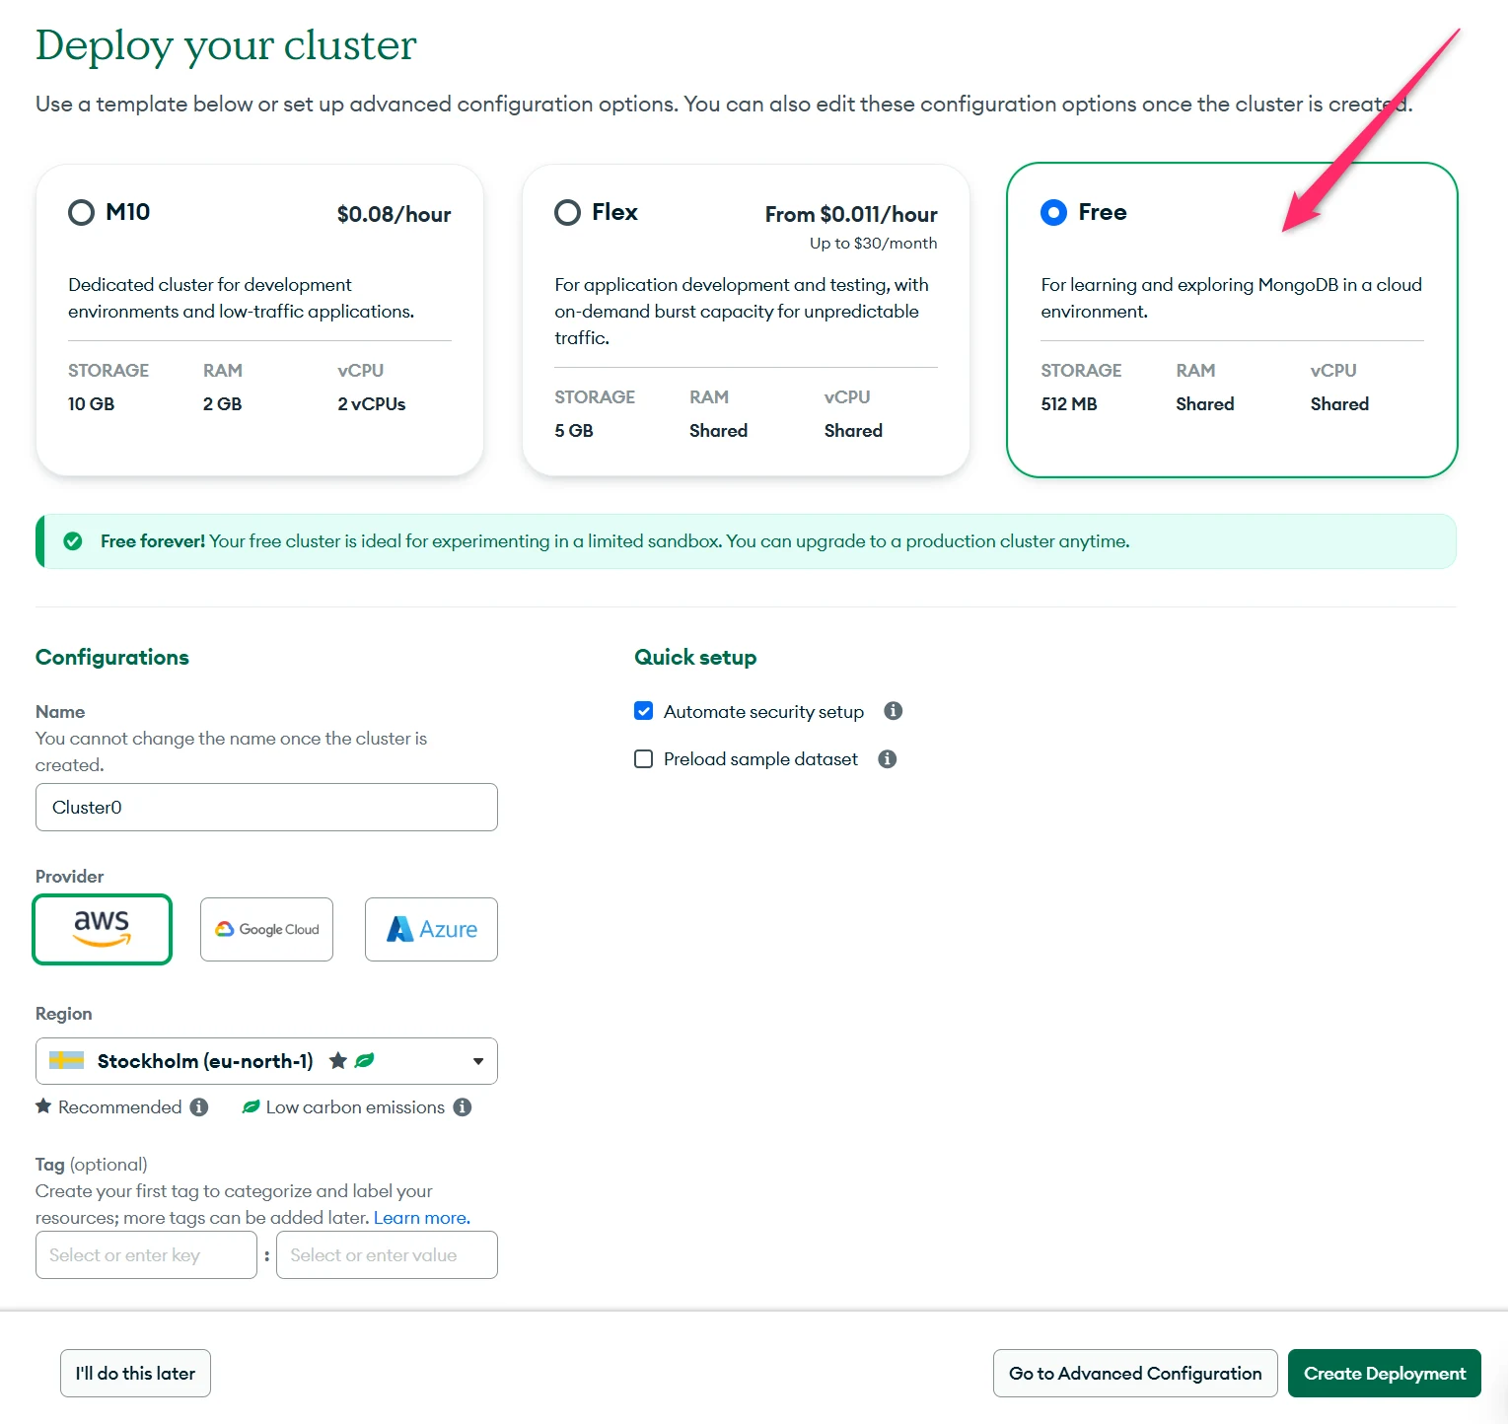Click the "Up to $30/month" text

click(x=874, y=244)
